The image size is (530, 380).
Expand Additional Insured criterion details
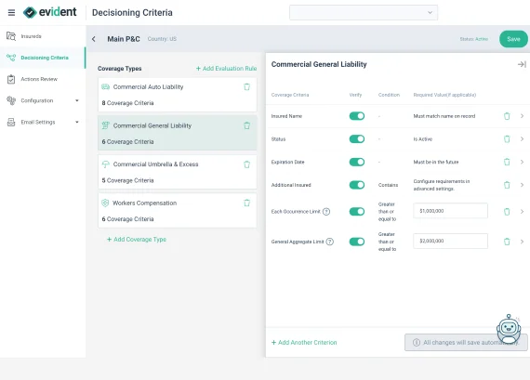pos(522,185)
